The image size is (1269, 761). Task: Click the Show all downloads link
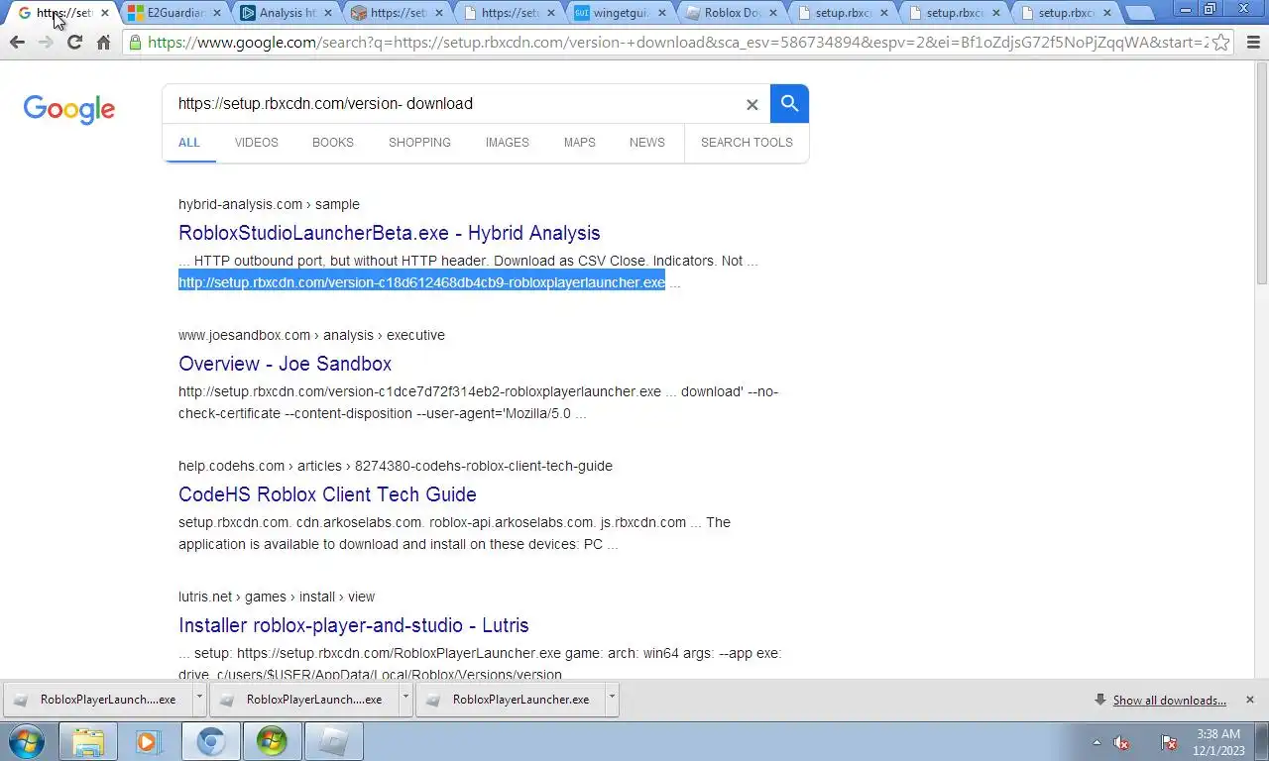1169,700
